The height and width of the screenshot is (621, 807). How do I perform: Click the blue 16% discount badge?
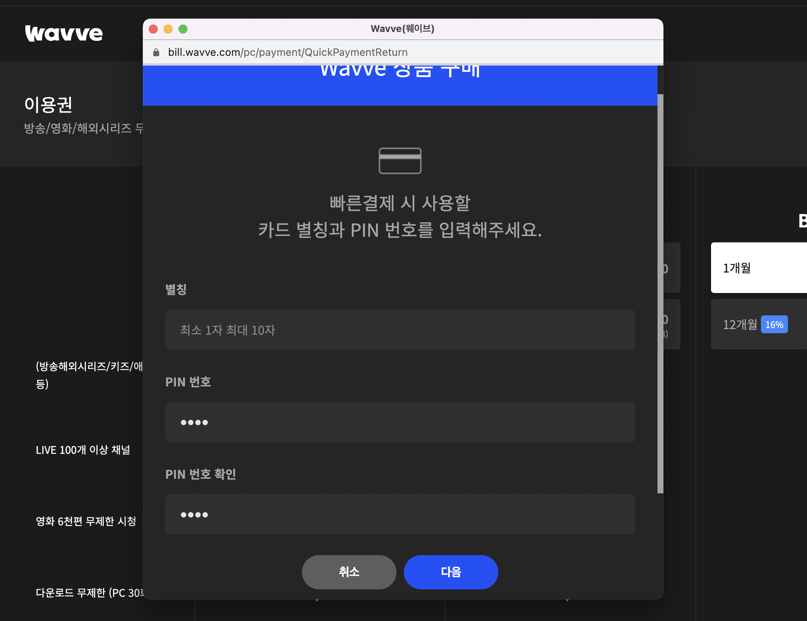(x=774, y=324)
